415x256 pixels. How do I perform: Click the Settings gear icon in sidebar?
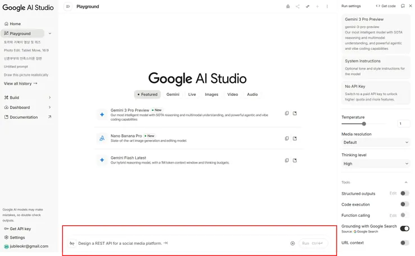(x=6, y=238)
